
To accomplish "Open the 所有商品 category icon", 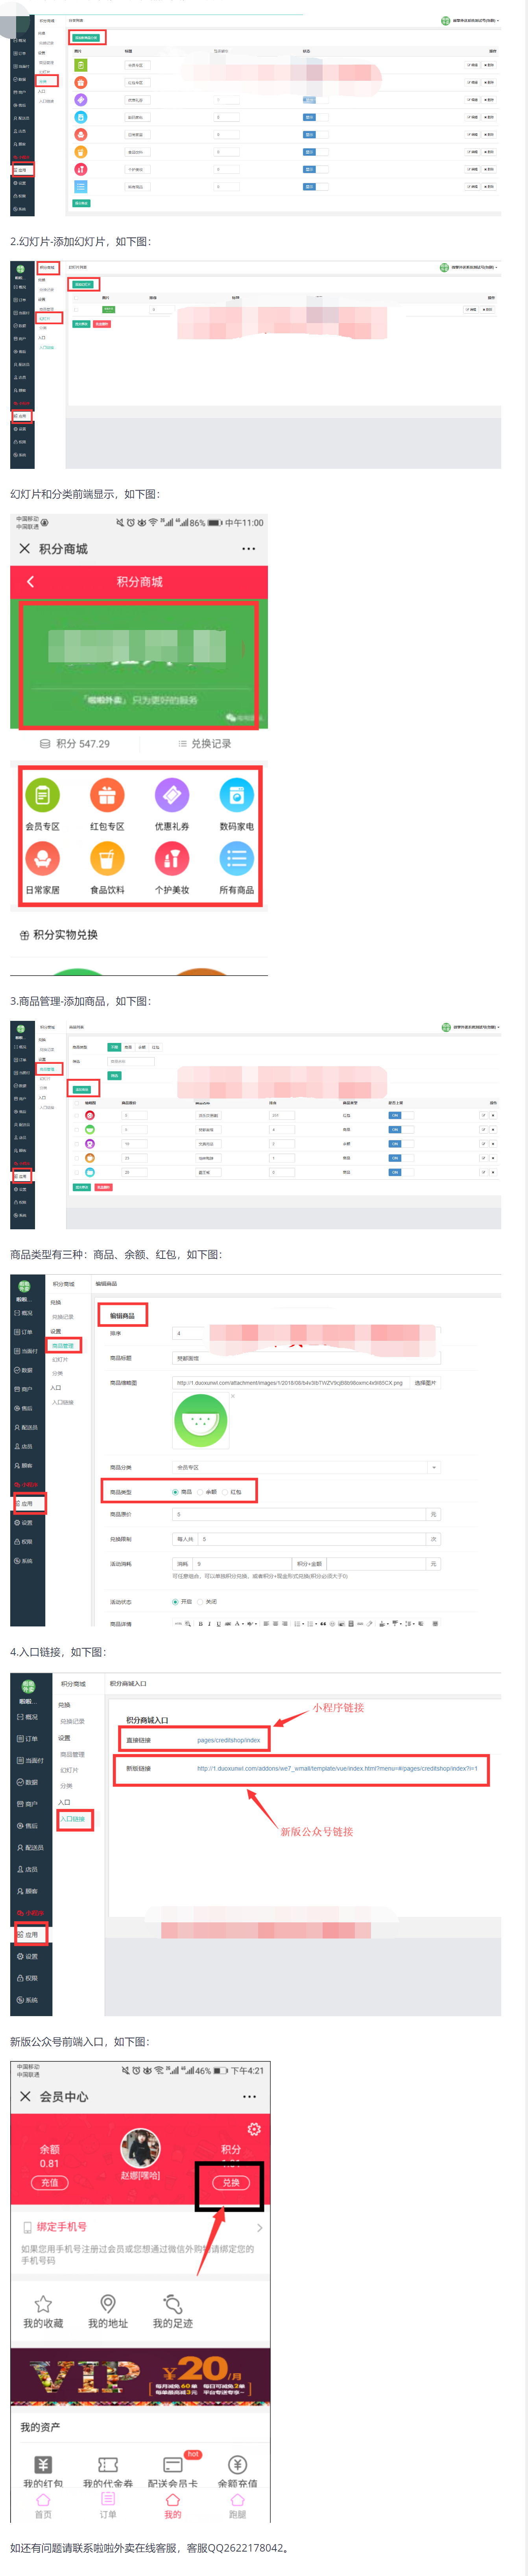I will click(x=236, y=859).
